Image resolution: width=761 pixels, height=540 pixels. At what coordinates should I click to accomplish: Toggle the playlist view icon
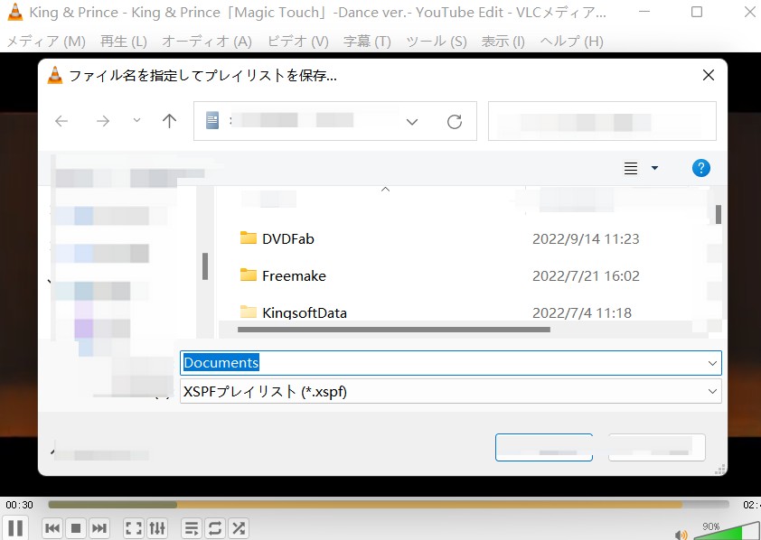(x=192, y=528)
